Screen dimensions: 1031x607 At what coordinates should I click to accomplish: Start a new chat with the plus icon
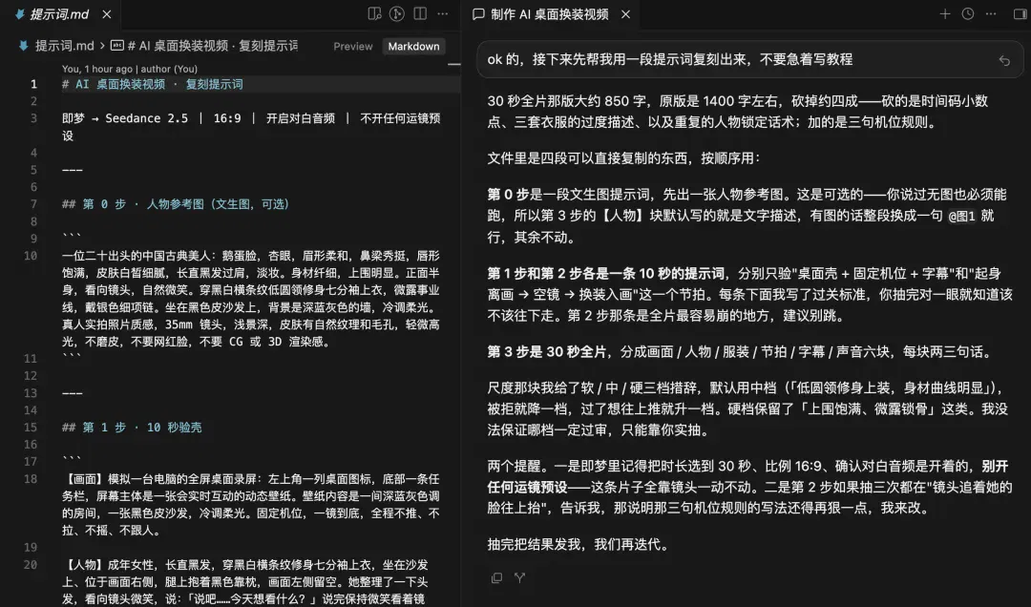point(945,13)
